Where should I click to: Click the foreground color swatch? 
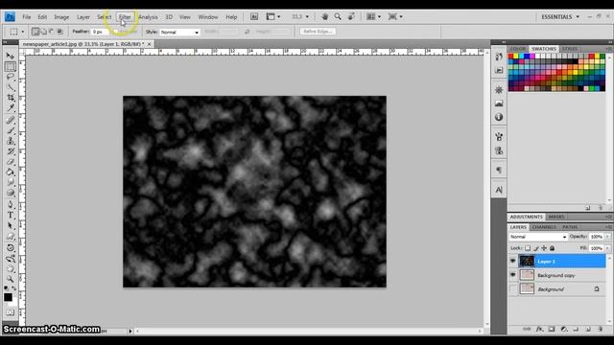coord(8,297)
